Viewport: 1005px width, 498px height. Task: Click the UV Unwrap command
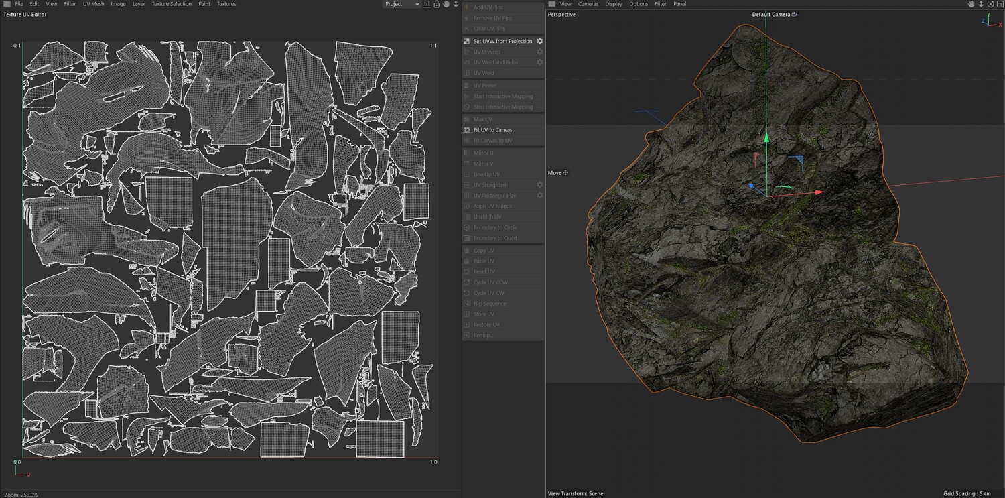click(x=503, y=52)
